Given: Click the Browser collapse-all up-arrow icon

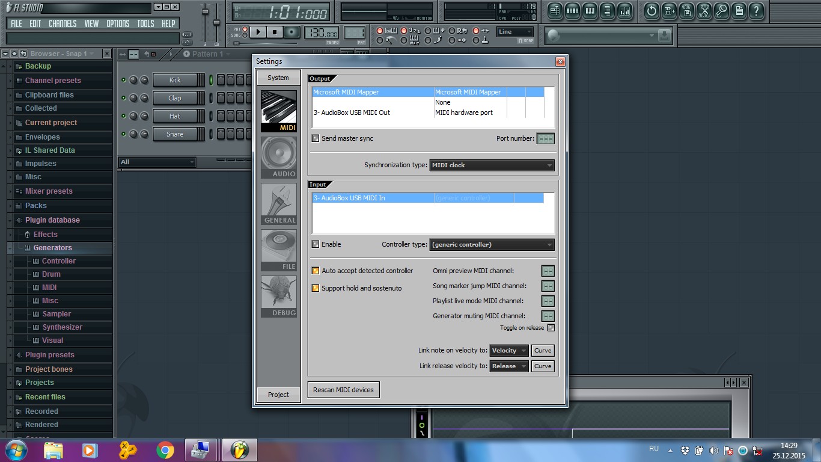Looking at the screenshot, I should 14,54.
